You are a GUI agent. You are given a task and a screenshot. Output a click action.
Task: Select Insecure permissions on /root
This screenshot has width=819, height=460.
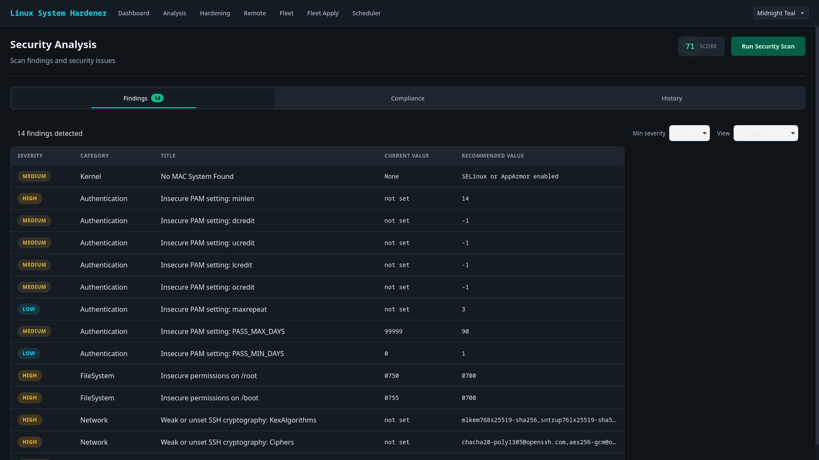pyautogui.click(x=317, y=376)
